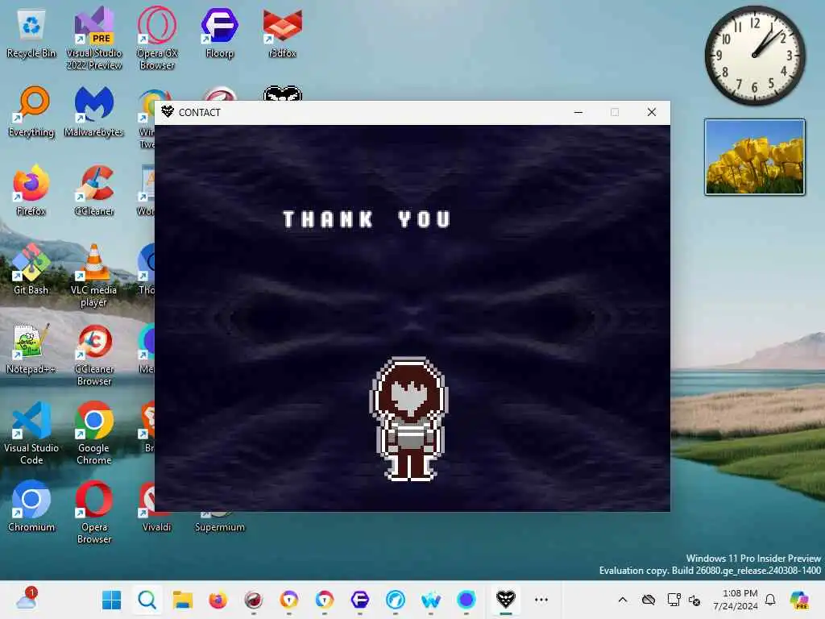Image resolution: width=825 pixels, height=619 pixels.
Task: Select the Vivaldi desktop shortcut
Action: coord(156,506)
